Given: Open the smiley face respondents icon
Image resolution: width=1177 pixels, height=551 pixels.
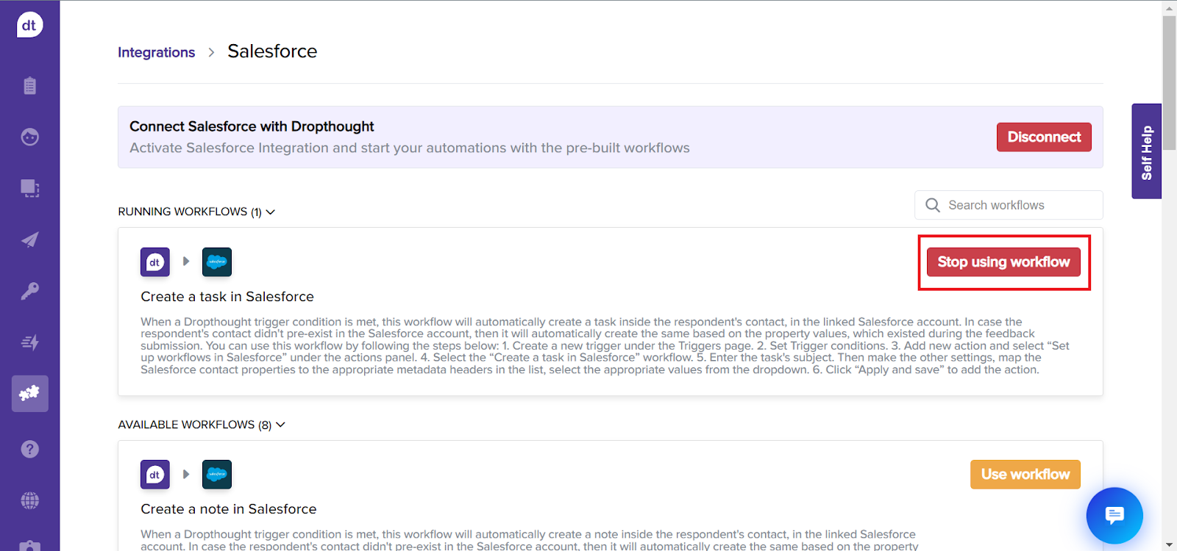Looking at the screenshot, I should [x=29, y=137].
